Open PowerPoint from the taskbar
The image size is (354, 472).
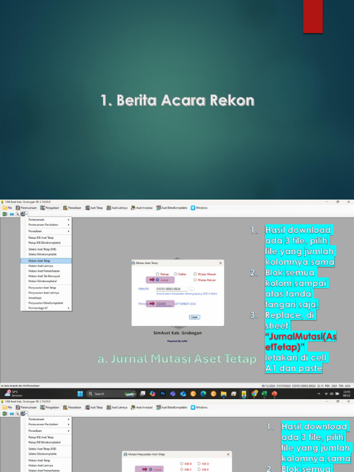tap(274, 394)
